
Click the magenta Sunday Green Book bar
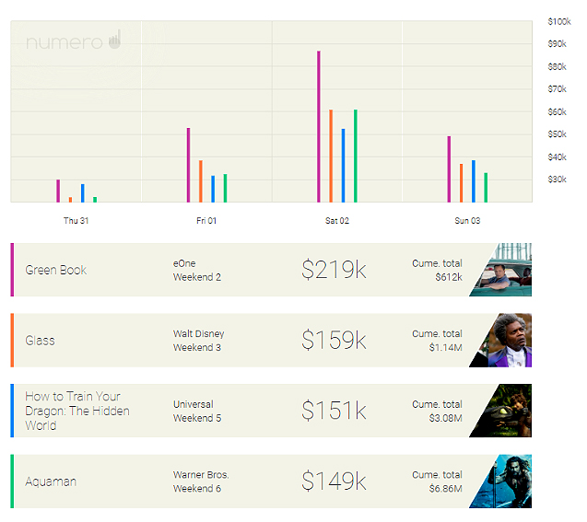[449, 169]
